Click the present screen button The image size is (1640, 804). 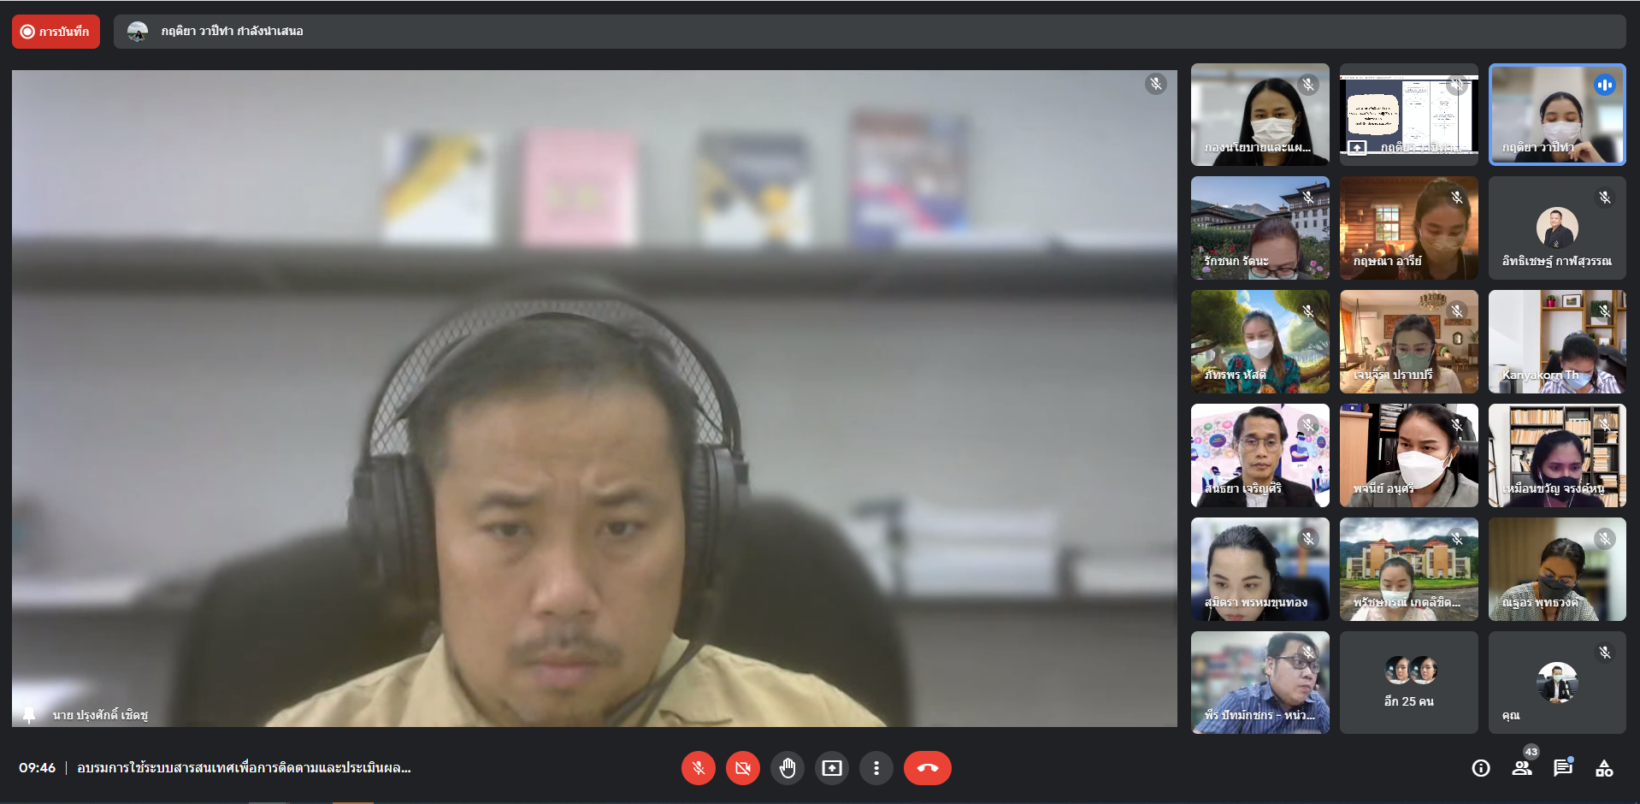click(831, 768)
